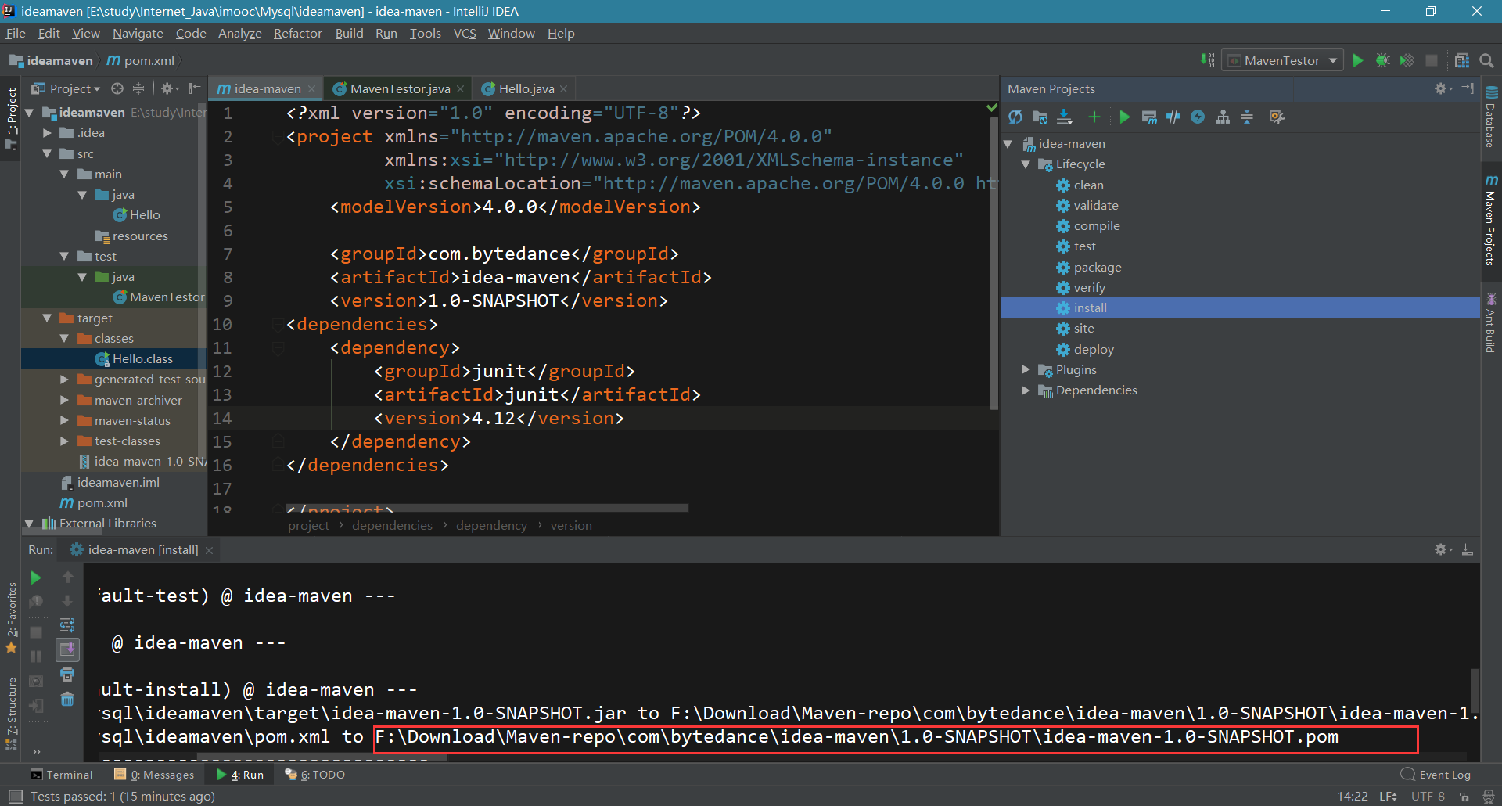The width and height of the screenshot is (1502, 806).
Task: Click the editor vertical scrollbar
Action: (x=994, y=263)
